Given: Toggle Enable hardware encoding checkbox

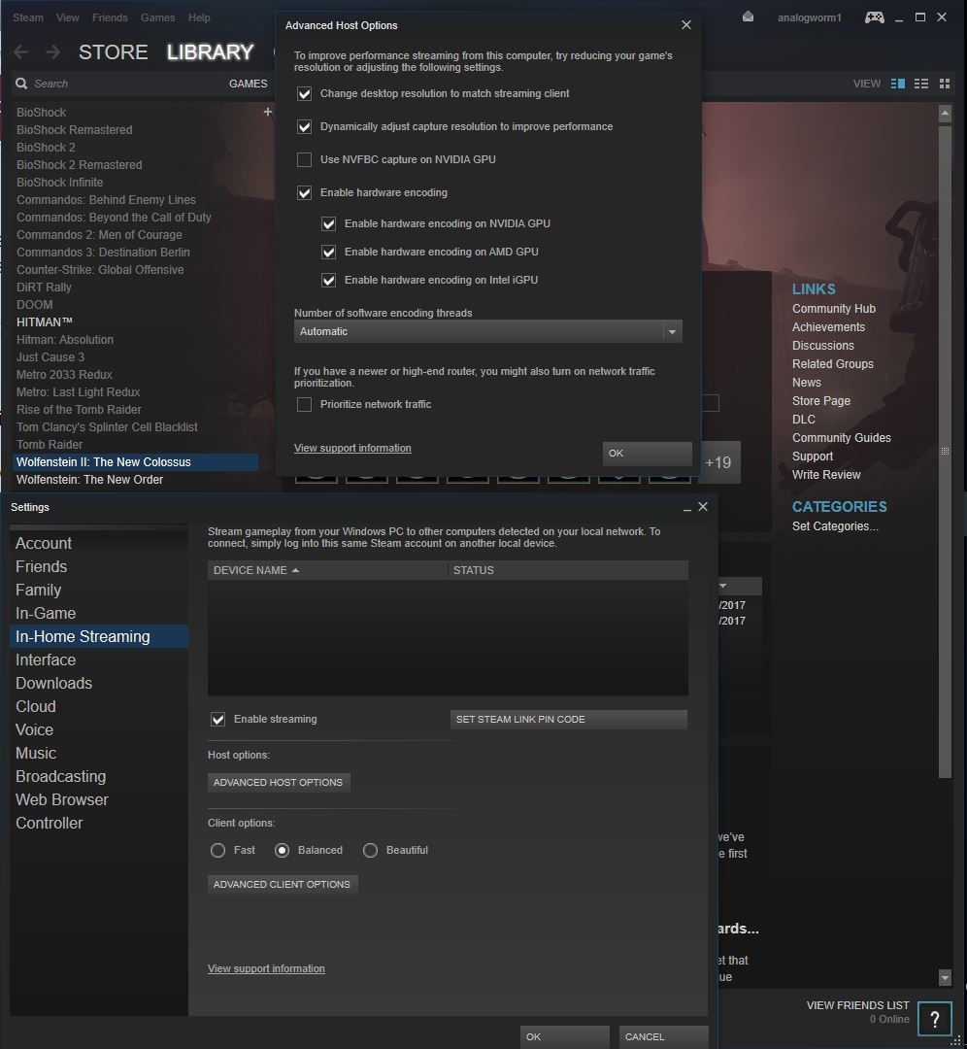Looking at the screenshot, I should [304, 192].
